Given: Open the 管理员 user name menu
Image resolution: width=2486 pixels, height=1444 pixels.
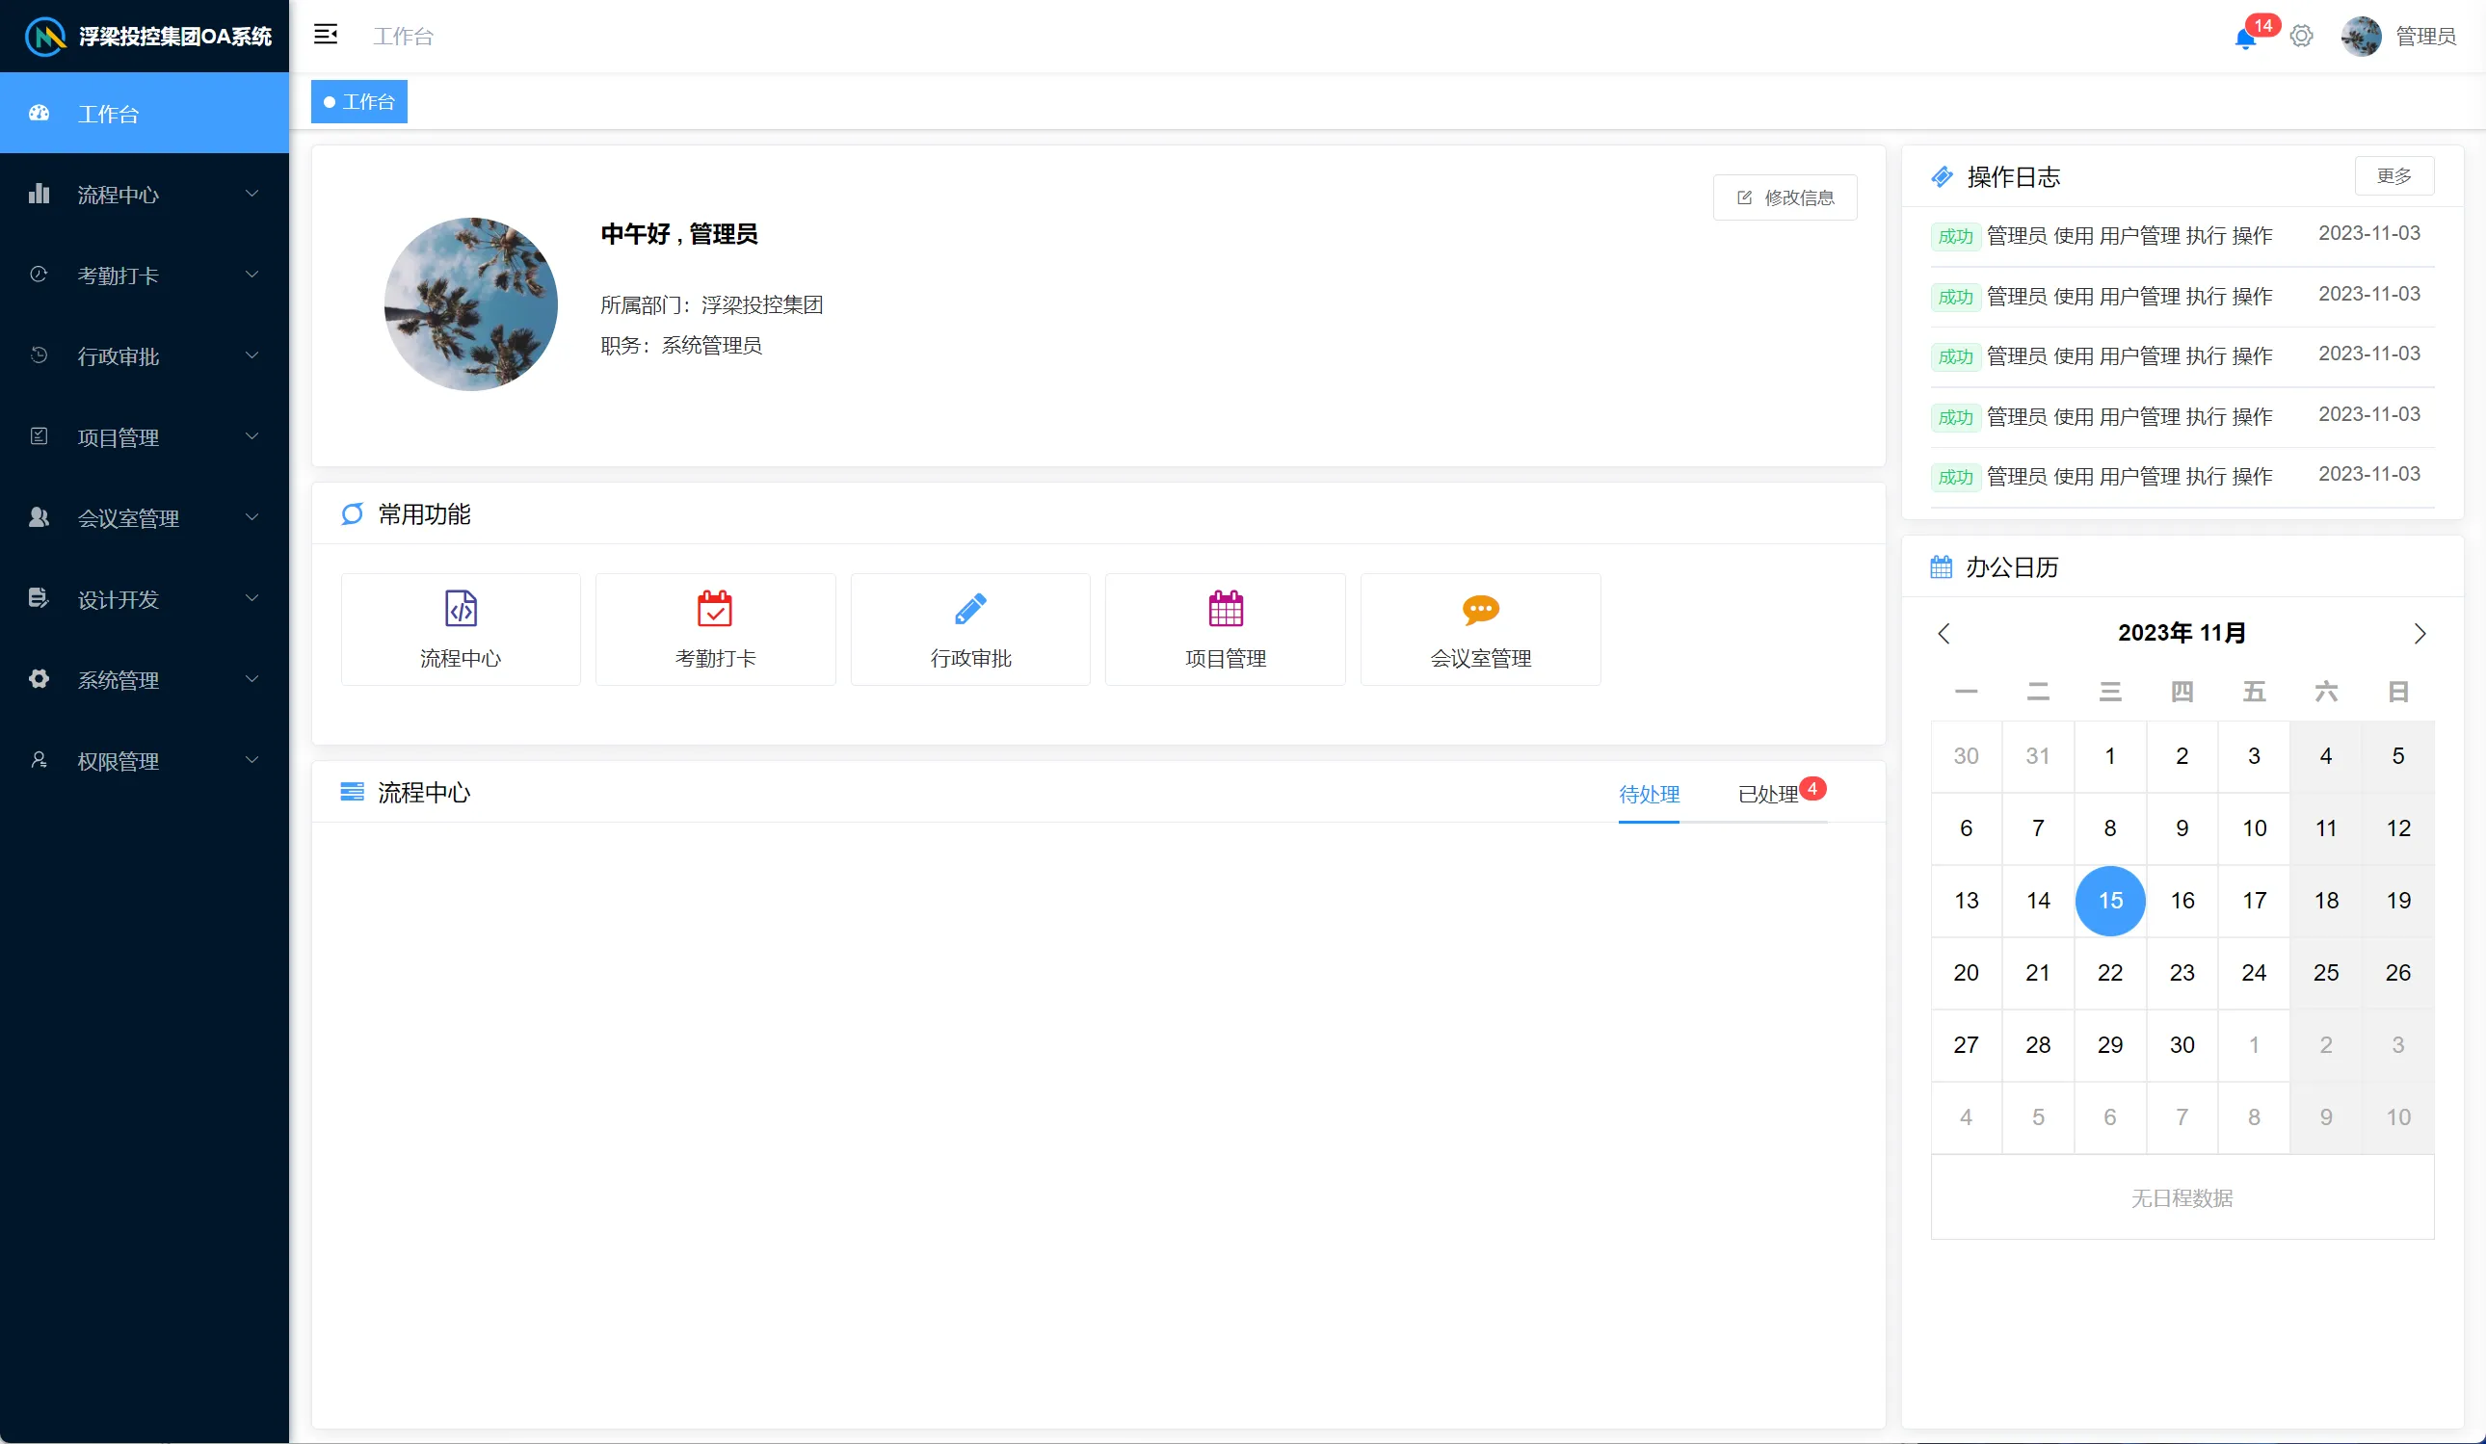Looking at the screenshot, I should (2426, 37).
